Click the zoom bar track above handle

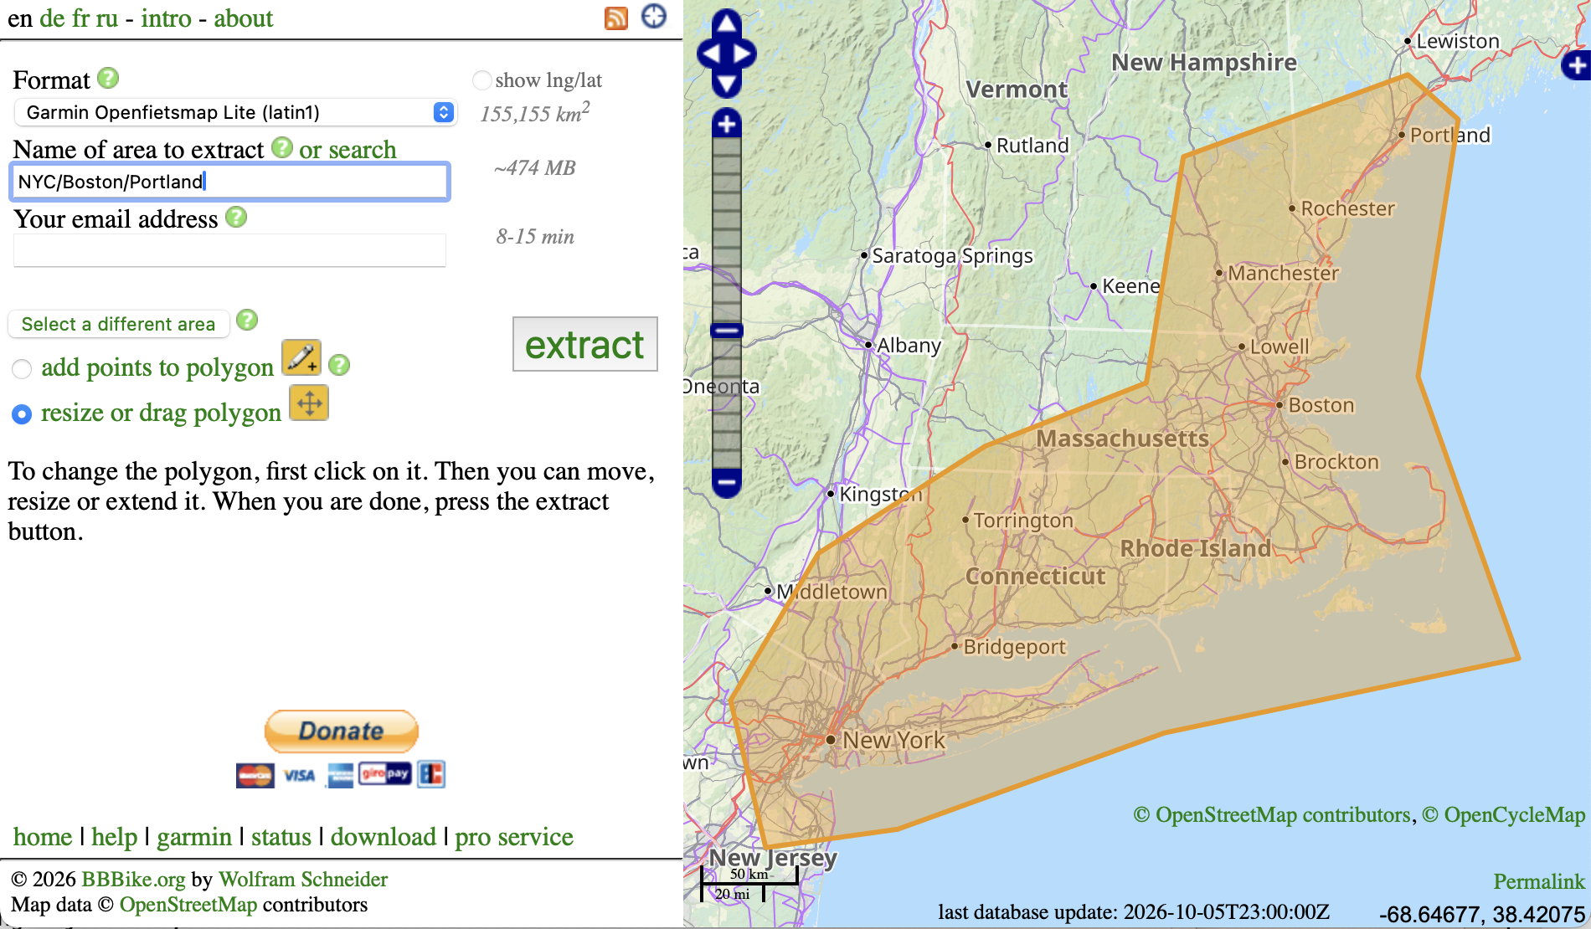(x=727, y=230)
